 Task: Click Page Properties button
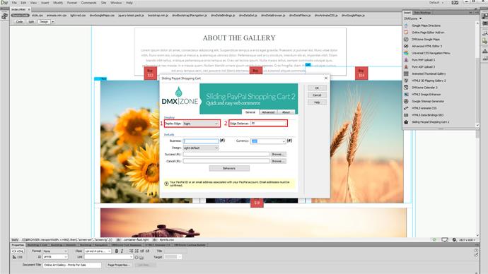118,265
